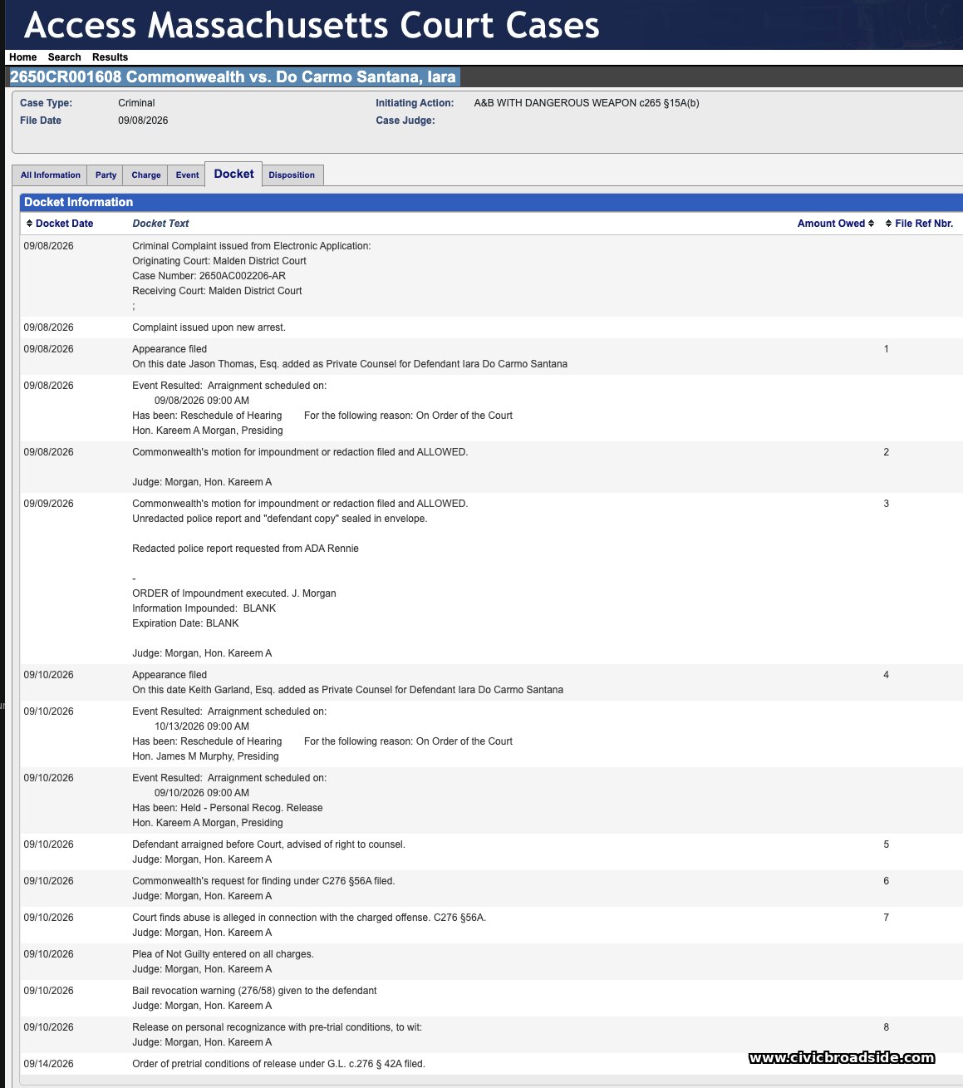Click the 09/09/2026 docket date
Image resolution: width=963 pixels, height=1088 pixels.
coord(48,504)
